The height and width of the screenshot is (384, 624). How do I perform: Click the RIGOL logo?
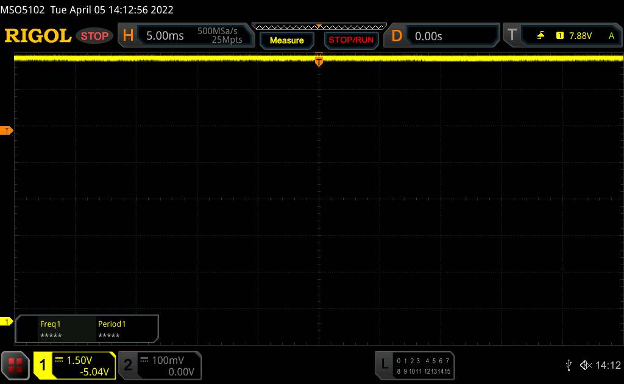38,36
